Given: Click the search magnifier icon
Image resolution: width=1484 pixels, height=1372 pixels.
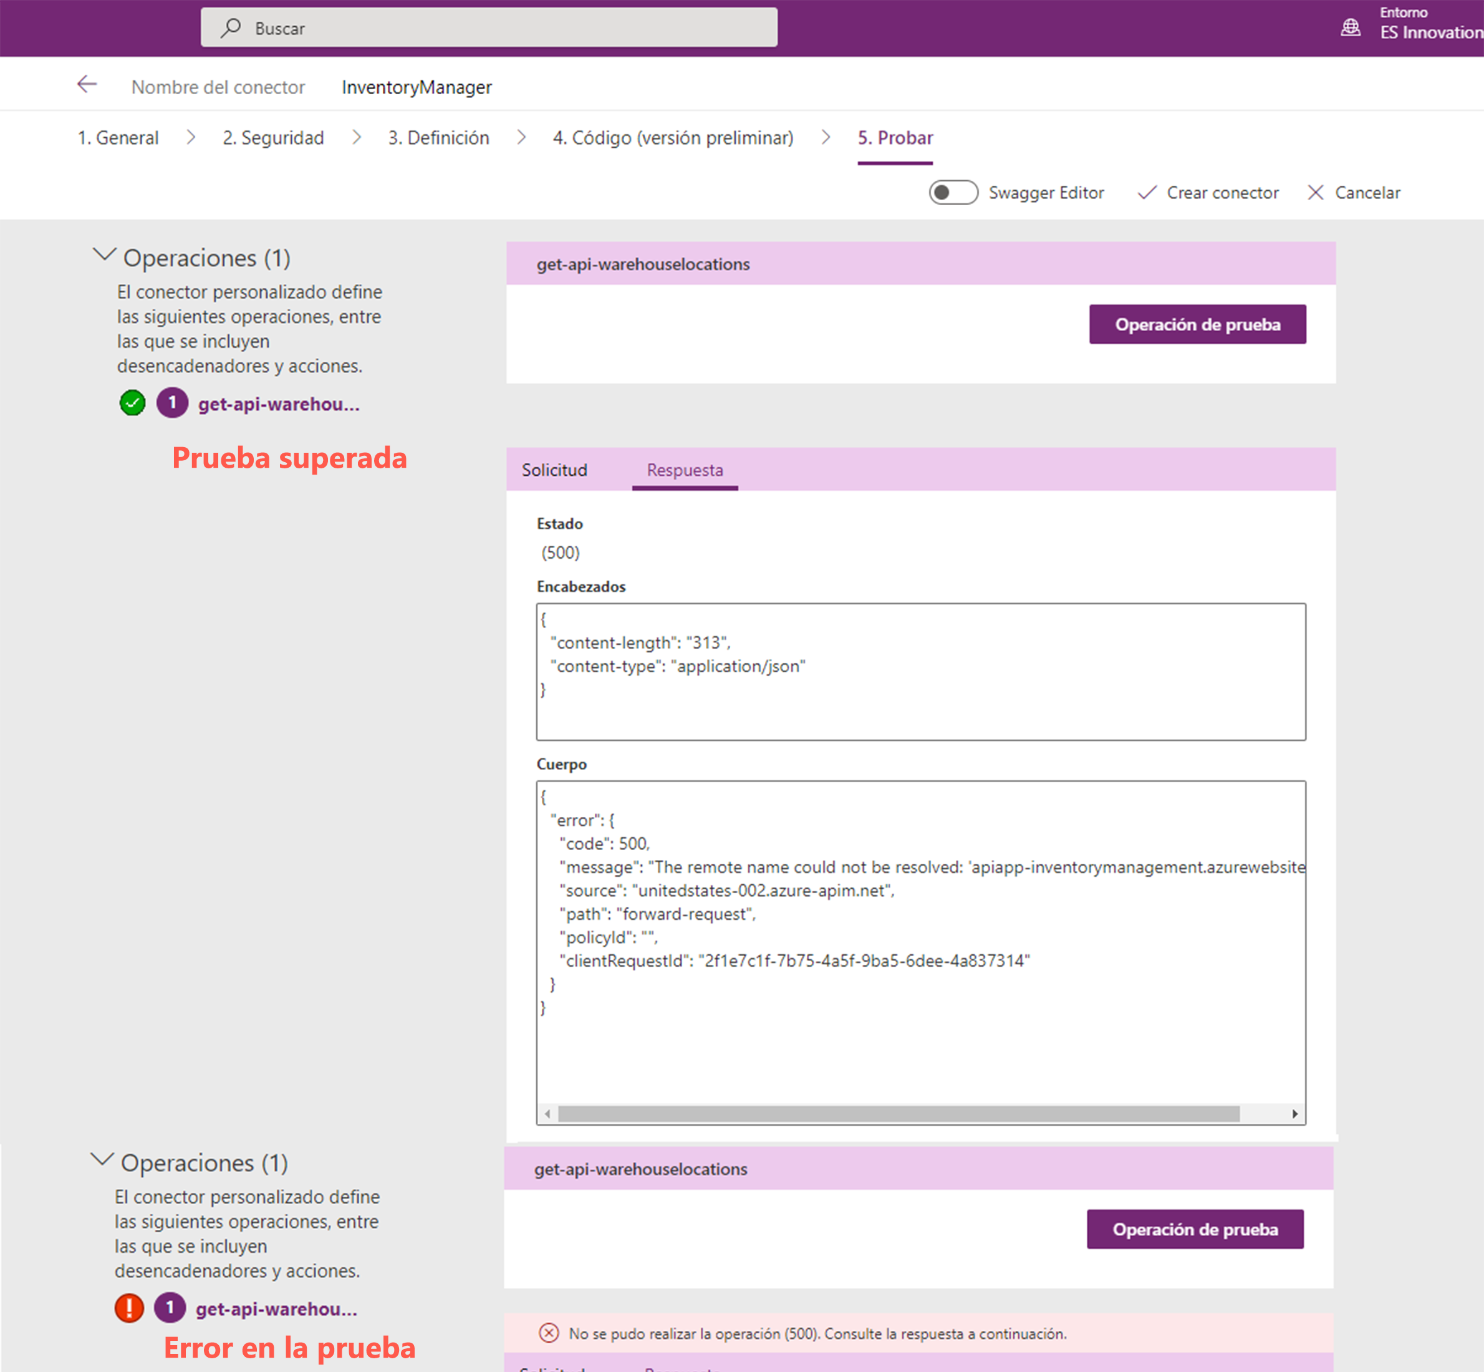Looking at the screenshot, I should point(230,28).
